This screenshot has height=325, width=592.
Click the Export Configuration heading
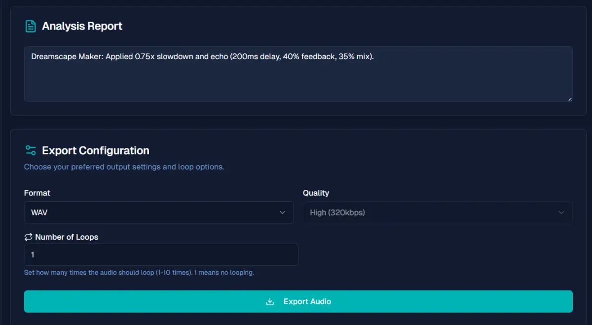(95, 150)
